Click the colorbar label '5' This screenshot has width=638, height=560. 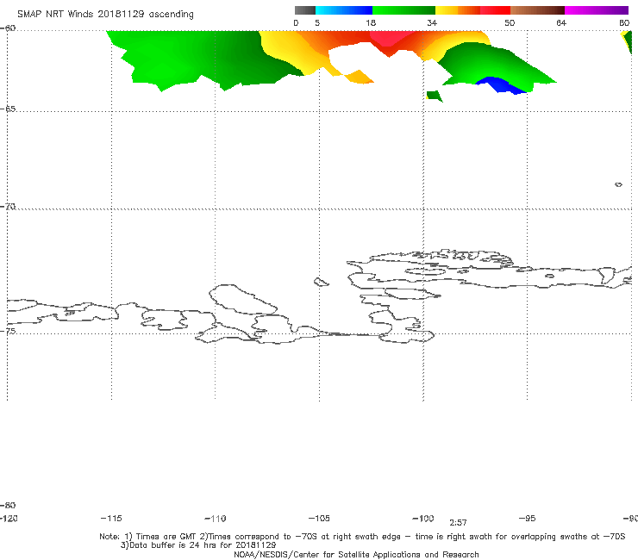(317, 23)
